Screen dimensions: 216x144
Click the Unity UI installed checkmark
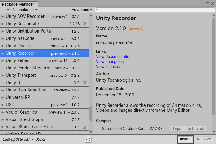tap(85, 83)
